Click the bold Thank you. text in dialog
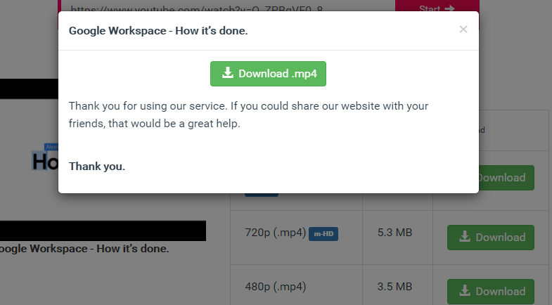Image resolution: width=552 pixels, height=305 pixels. tap(97, 166)
